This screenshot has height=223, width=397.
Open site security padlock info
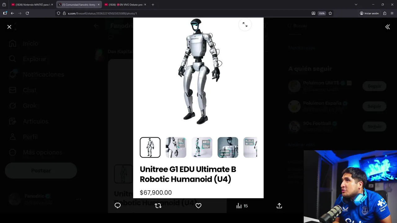point(64,13)
